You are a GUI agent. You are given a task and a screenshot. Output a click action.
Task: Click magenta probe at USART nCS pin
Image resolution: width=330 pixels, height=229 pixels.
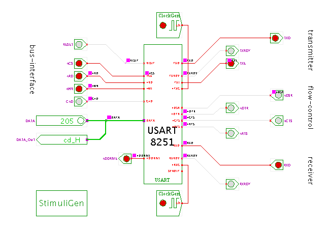click(147, 73)
